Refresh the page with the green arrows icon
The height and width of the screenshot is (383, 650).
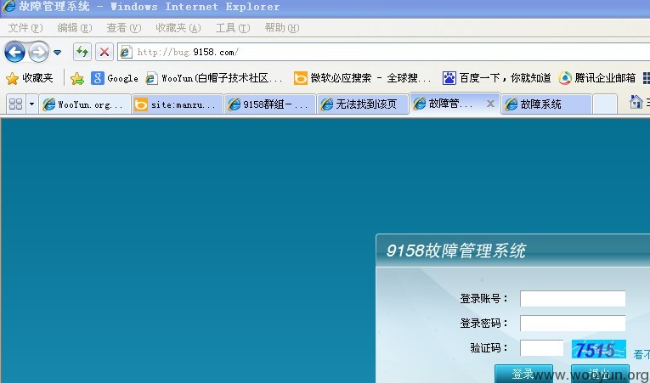[82, 53]
